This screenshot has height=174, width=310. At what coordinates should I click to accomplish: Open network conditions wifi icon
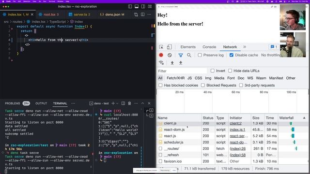click(161, 63)
